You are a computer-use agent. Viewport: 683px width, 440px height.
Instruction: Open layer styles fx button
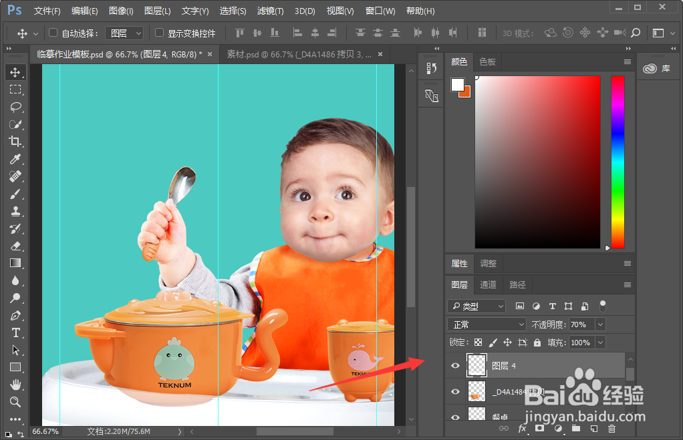[x=522, y=429]
